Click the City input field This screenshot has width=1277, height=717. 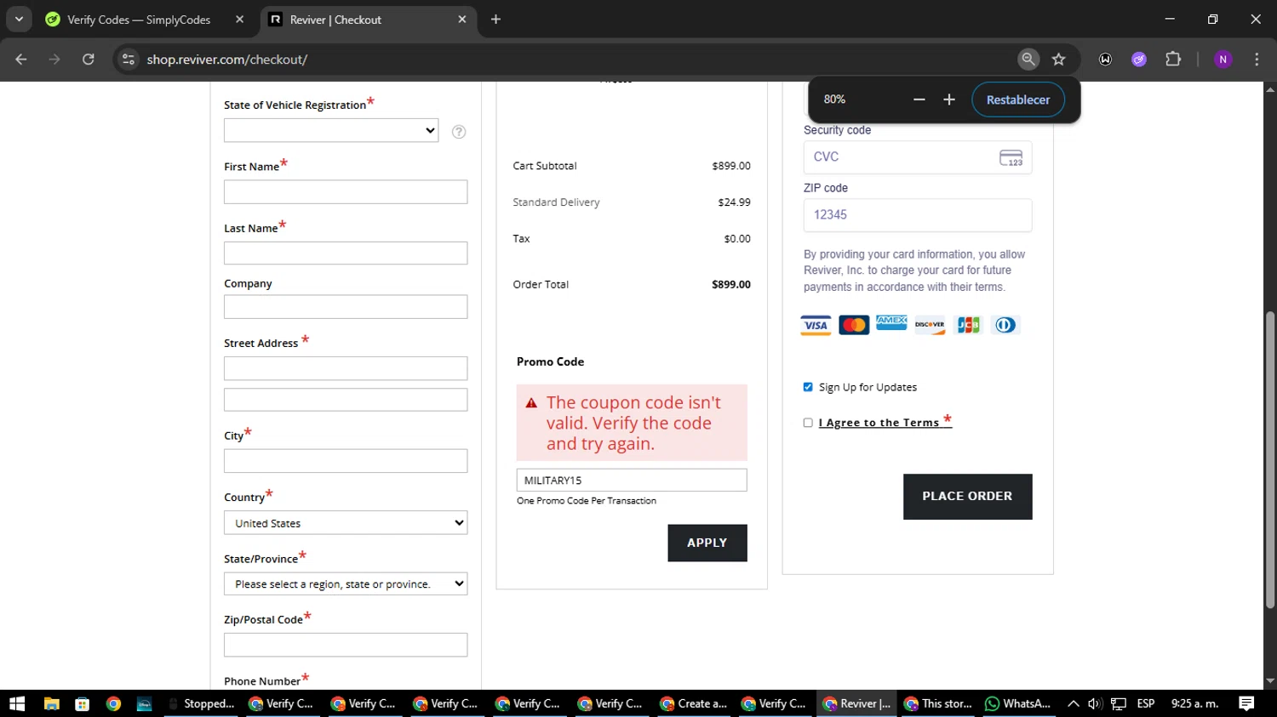[346, 461]
